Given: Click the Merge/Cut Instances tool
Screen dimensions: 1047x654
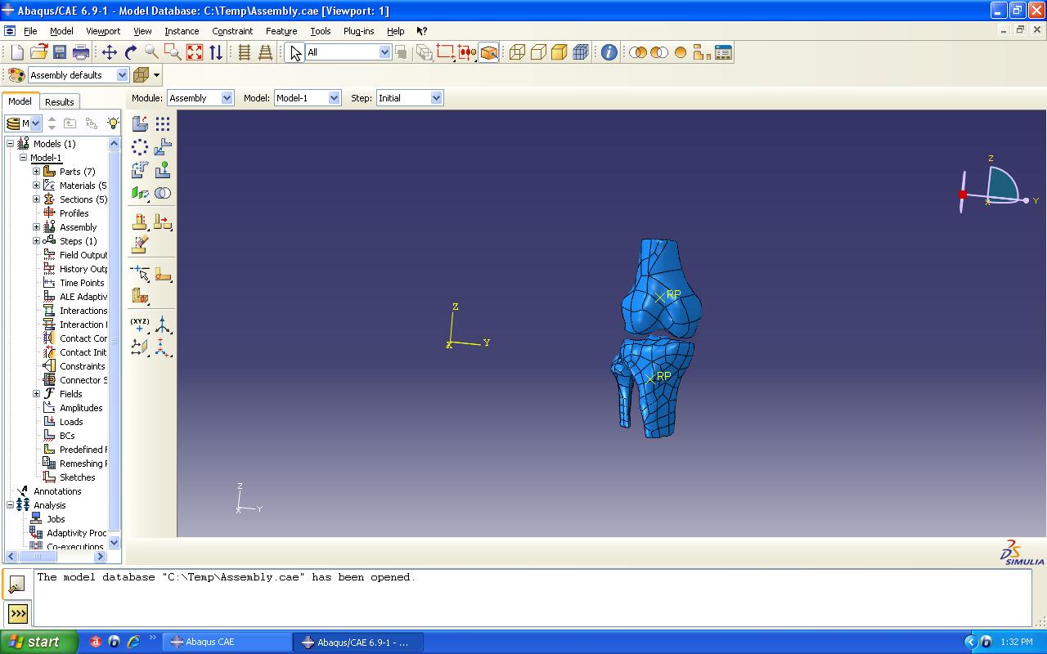Looking at the screenshot, I should point(163,193).
